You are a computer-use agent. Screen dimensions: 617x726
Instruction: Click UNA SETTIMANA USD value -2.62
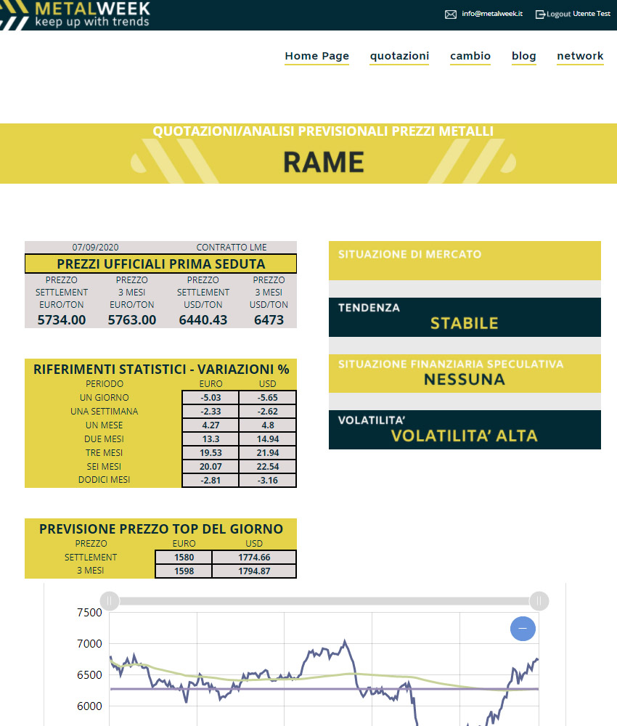268,412
